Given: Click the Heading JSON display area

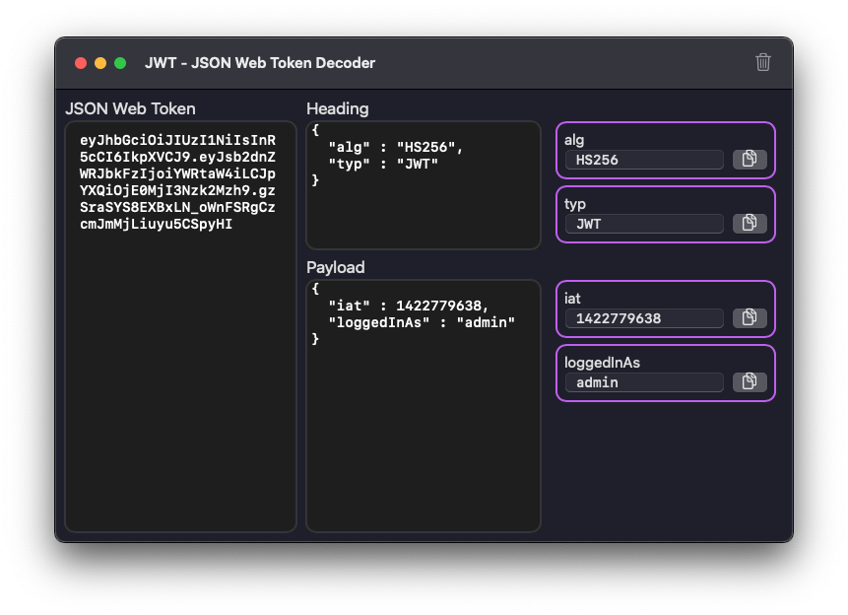Looking at the screenshot, I should (x=423, y=185).
